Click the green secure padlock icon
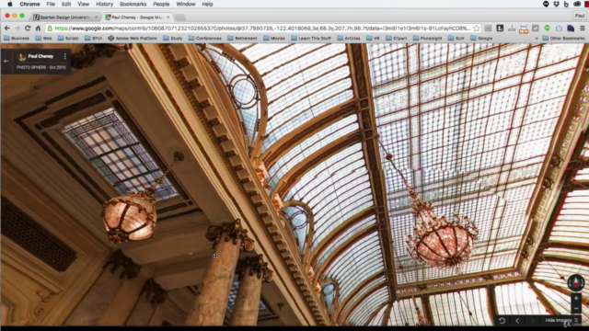 [x=50, y=29]
